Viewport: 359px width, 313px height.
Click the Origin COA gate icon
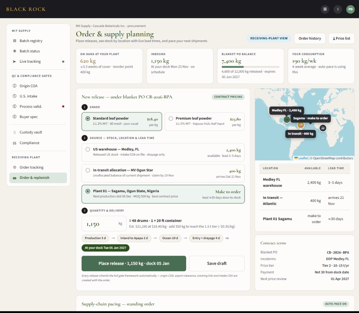14,86
